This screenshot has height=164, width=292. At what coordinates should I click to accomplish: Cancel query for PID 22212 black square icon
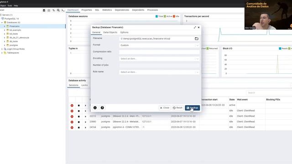click(79, 117)
